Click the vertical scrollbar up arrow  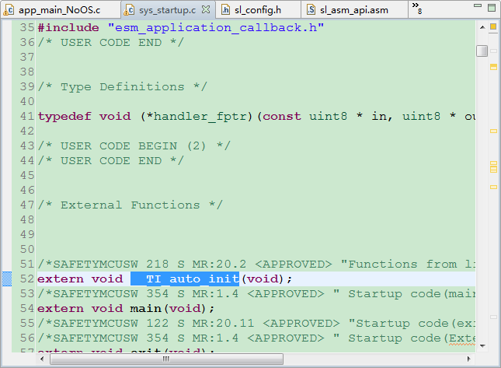click(x=482, y=27)
